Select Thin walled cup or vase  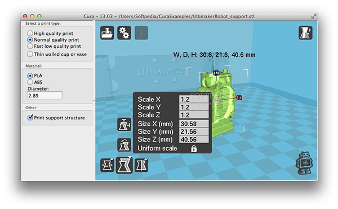pyautogui.click(x=30, y=54)
